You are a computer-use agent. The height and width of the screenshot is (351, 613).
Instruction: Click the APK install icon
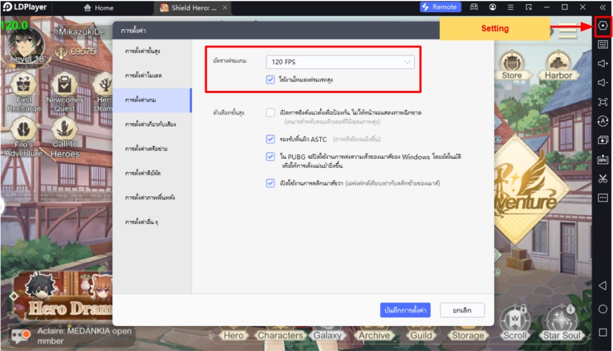coord(603,159)
